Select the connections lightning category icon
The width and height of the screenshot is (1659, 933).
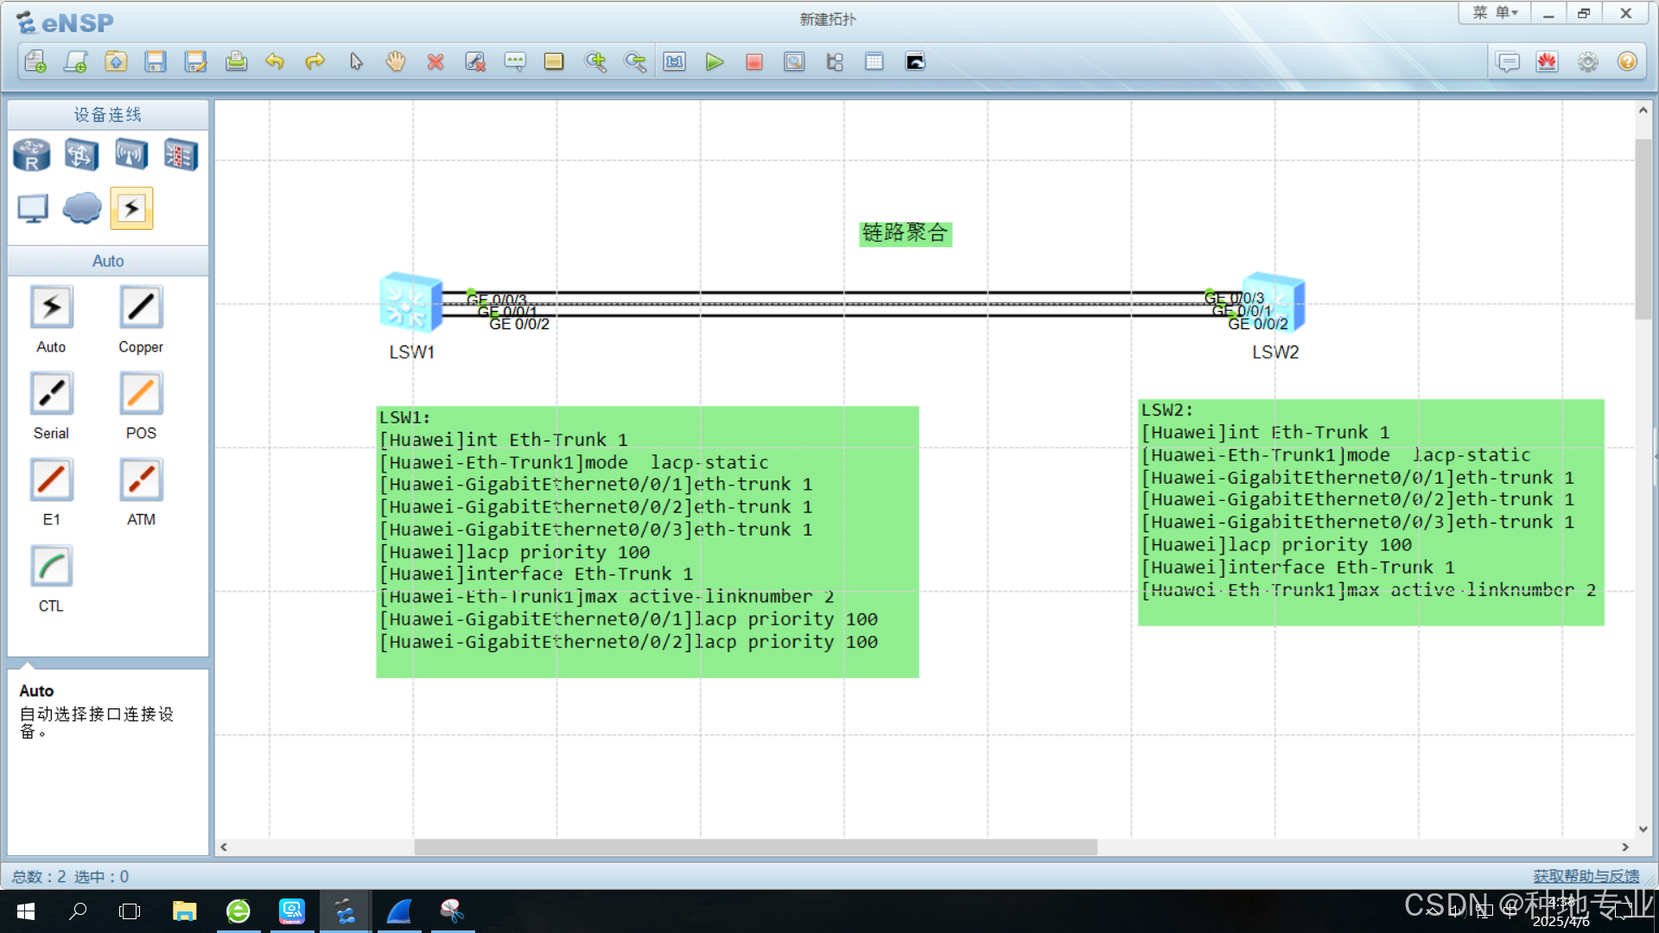(131, 208)
